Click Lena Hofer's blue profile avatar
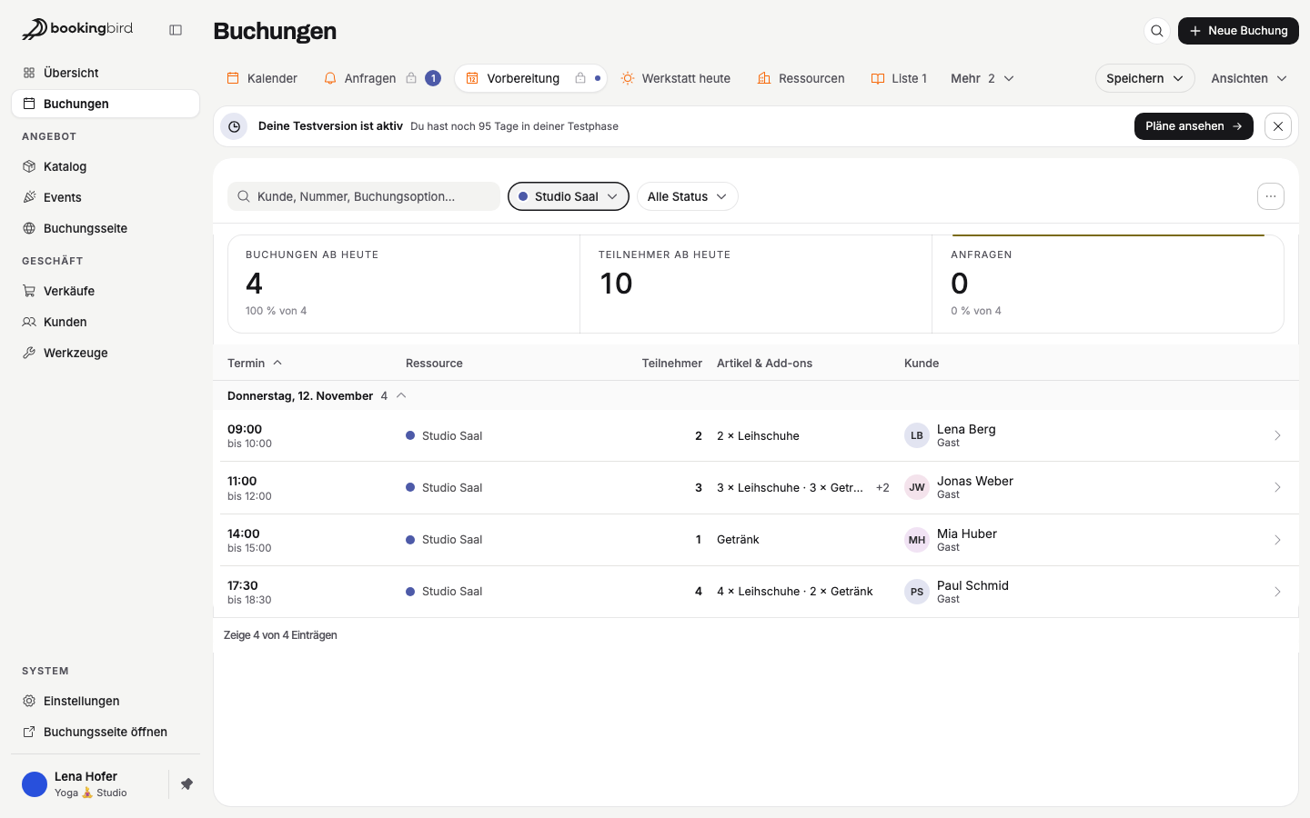 click(35, 783)
